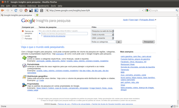Viewport: 179px width, 108px height.
Task: Open the history dropdown next to forward arrow
Action: coord(12,10)
